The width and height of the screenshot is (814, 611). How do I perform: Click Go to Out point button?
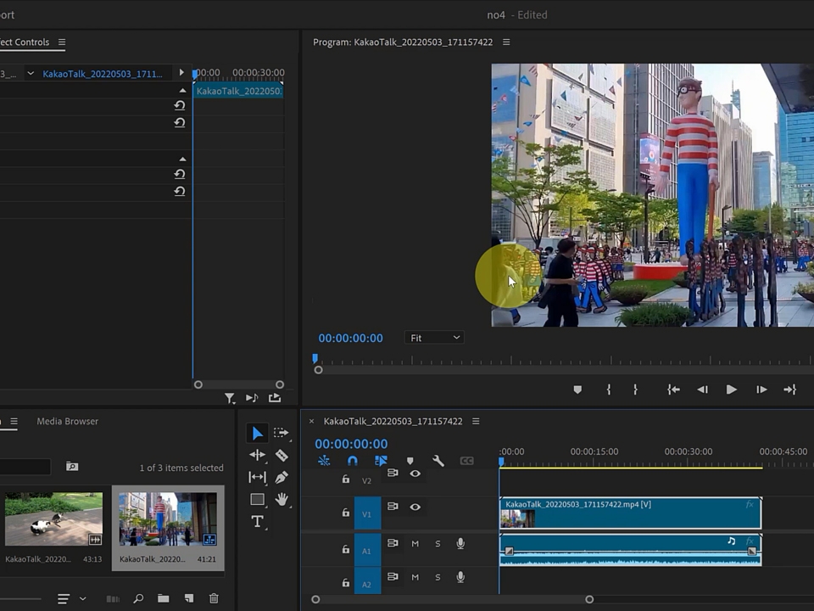coord(789,390)
